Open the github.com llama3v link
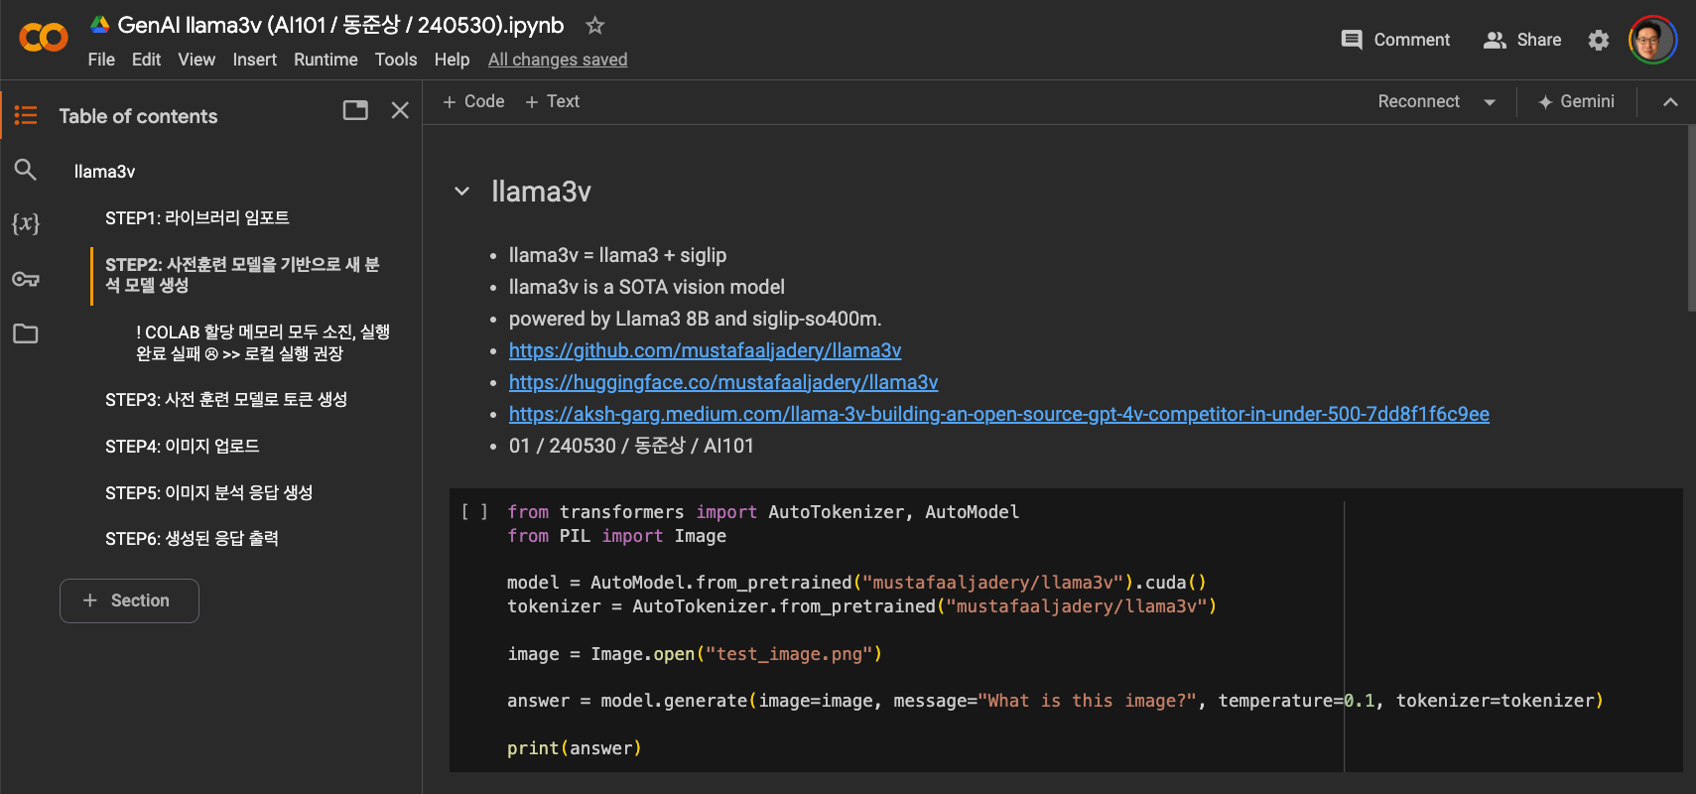The width and height of the screenshot is (1696, 794). pyautogui.click(x=705, y=350)
